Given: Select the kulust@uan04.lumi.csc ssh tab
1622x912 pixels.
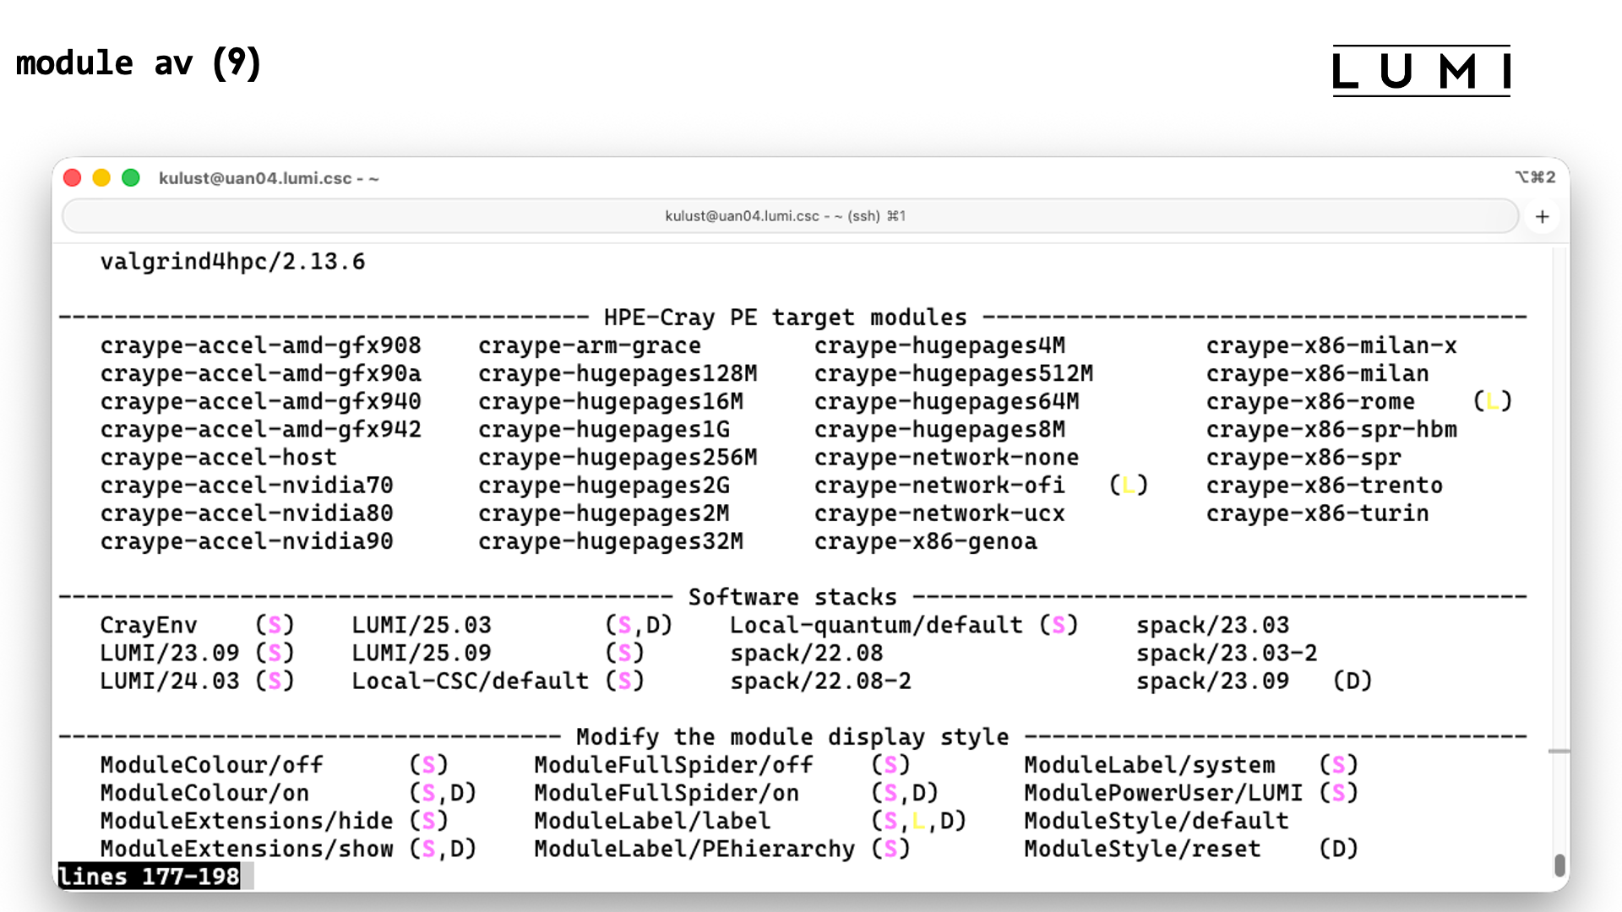Looking at the screenshot, I should click(785, 216).
